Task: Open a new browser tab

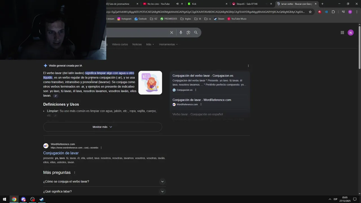Action: (322, 4)
